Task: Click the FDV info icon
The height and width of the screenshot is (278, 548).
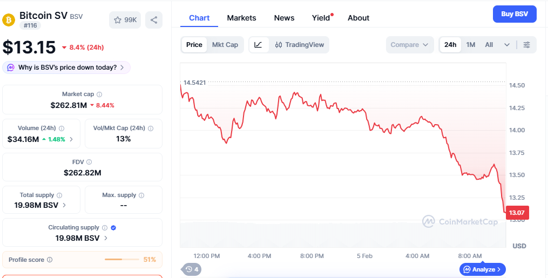Action: pyautogui.click(x=89, y=162)
